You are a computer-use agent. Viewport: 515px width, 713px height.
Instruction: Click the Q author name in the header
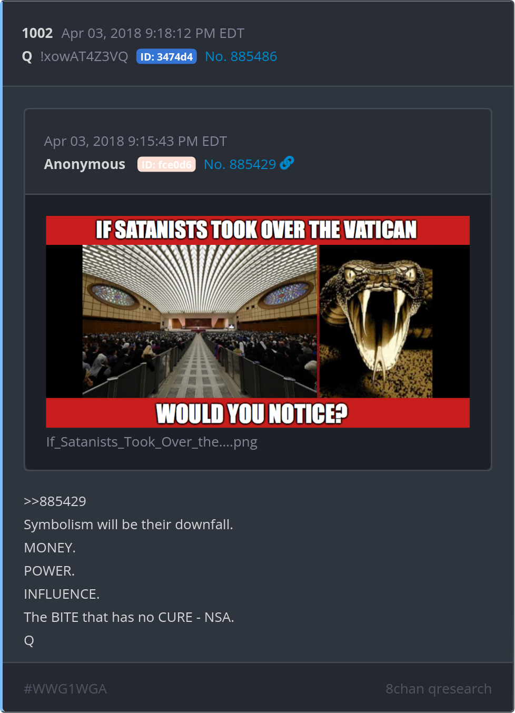click(27, 57)
